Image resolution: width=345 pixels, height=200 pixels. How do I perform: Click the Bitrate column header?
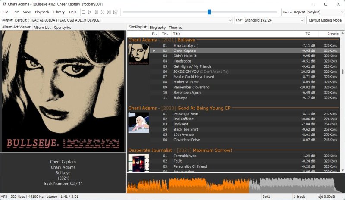tap(329, 34)
